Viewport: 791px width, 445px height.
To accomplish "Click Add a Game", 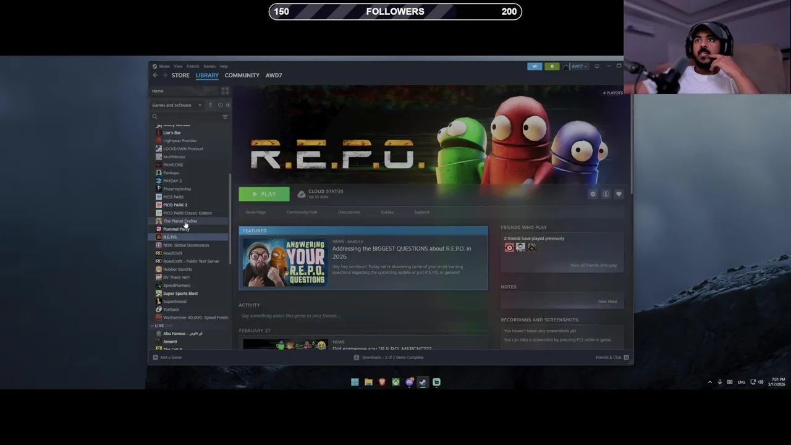I will click(167, 357).
